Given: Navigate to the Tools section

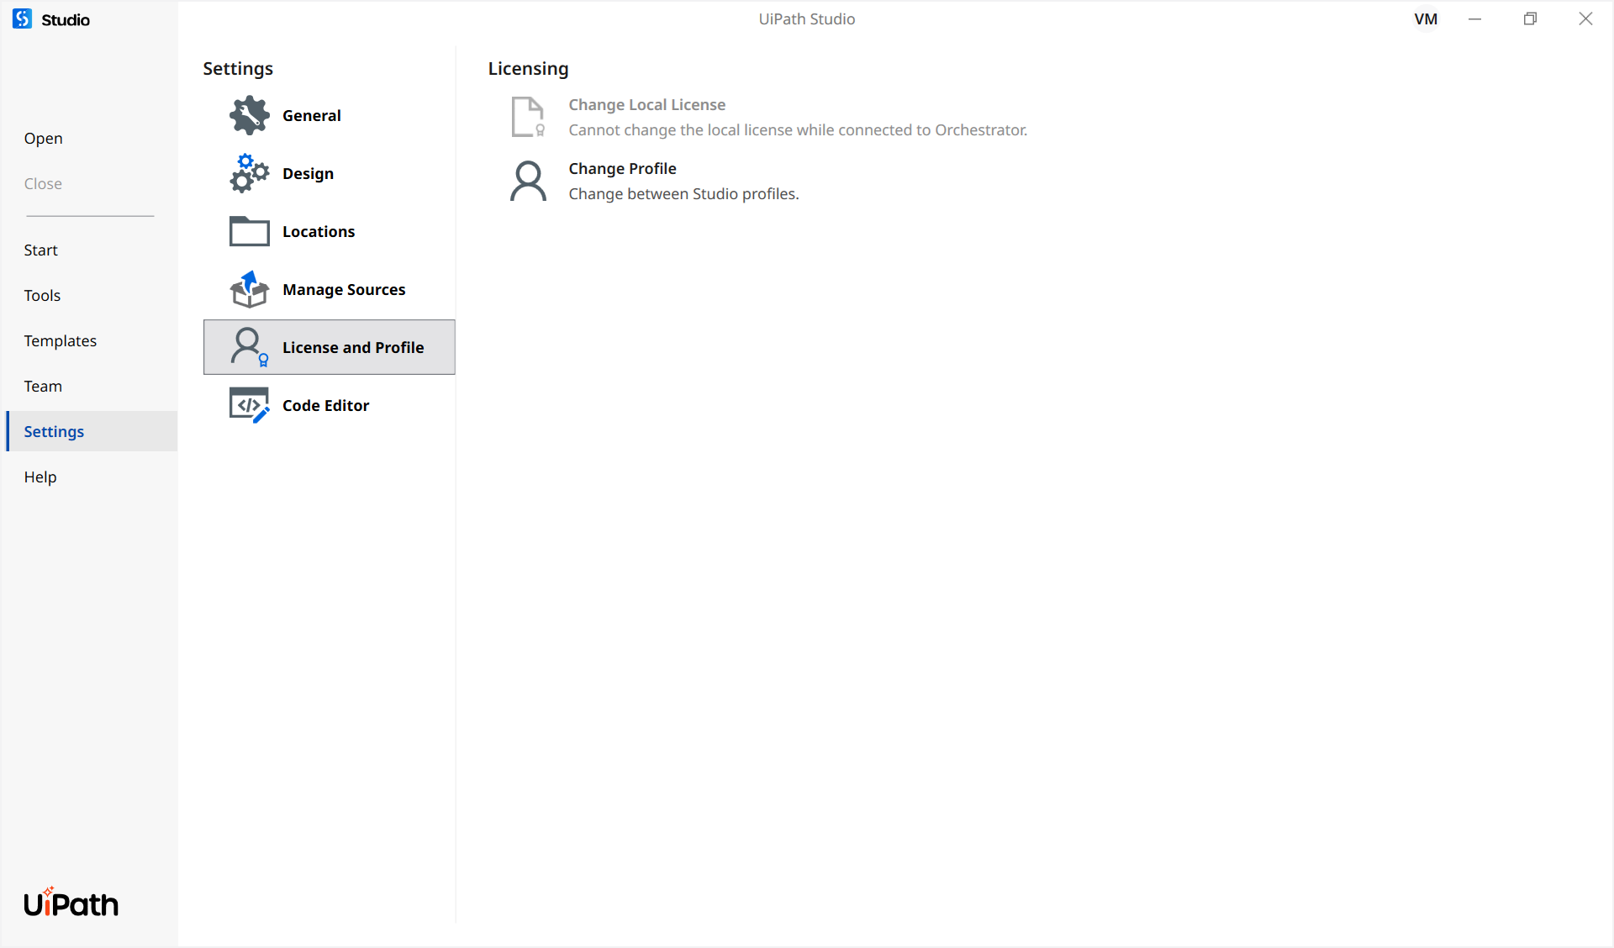Looking at the screenshot, I should (42, 295).
